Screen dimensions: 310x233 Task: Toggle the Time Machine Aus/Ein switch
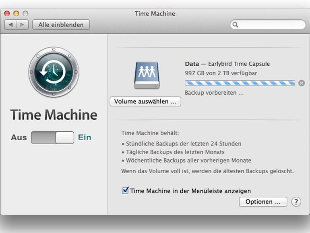tap(53, 137)
